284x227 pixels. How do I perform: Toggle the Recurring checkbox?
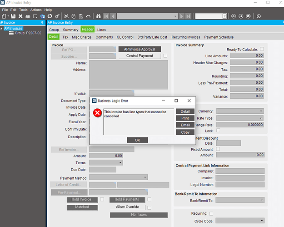pos(211,214)
